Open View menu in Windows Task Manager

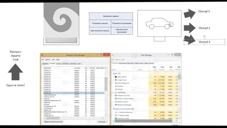click(54, 59)
